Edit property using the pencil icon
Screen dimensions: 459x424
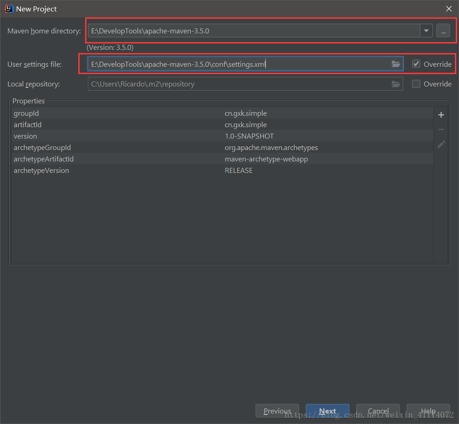[441, 144]
